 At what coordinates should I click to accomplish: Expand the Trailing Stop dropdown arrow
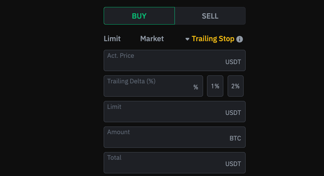[x=187, y=39]
